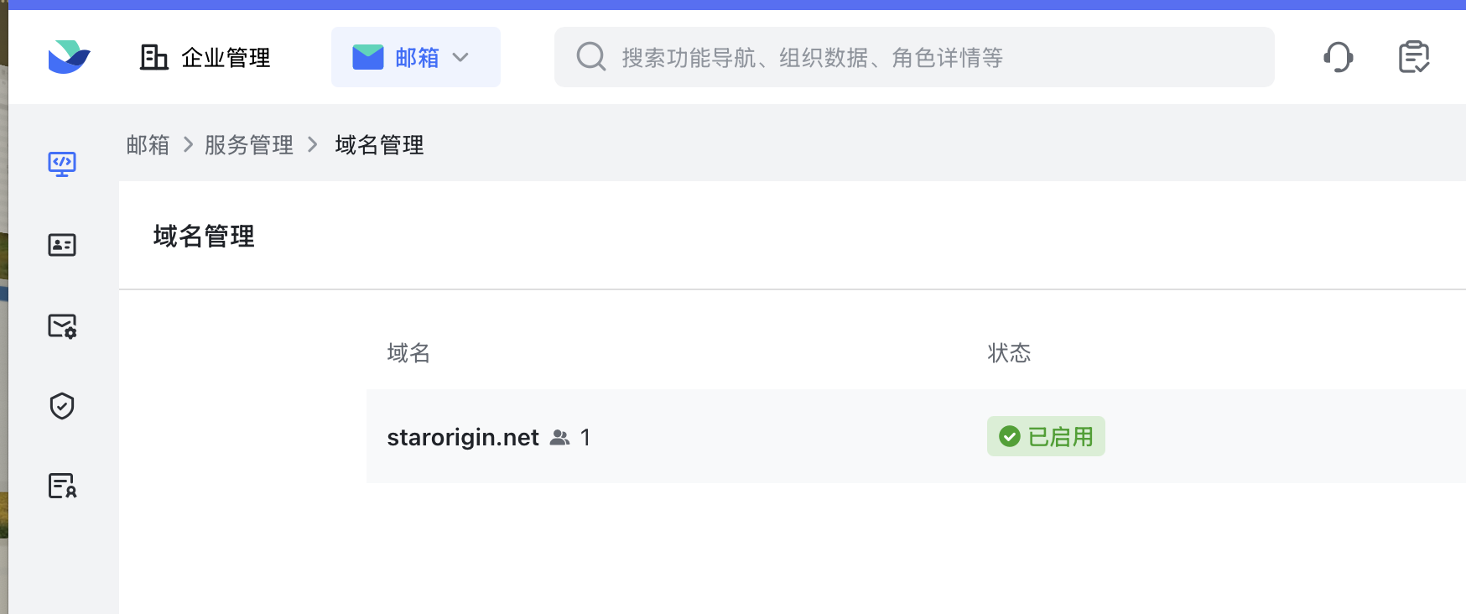Expand the 邮箱 dropdown selector
1466x614 pixels.
(x=416, y=57)
